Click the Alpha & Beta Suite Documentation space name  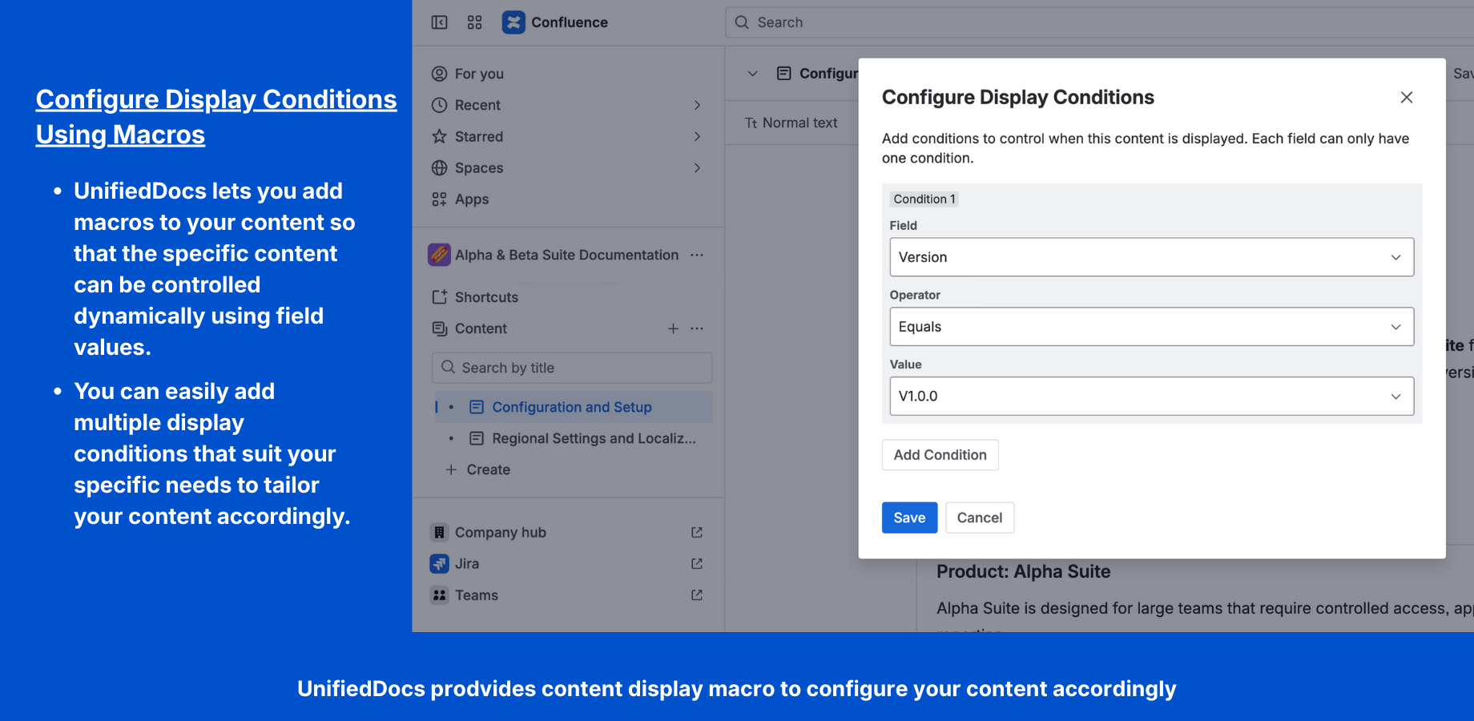[x=567, y=255]
